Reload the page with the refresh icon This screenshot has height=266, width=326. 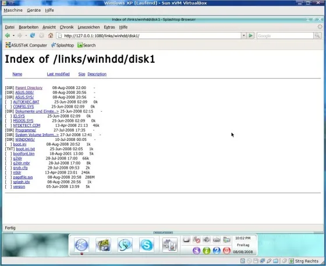(33, 36)
